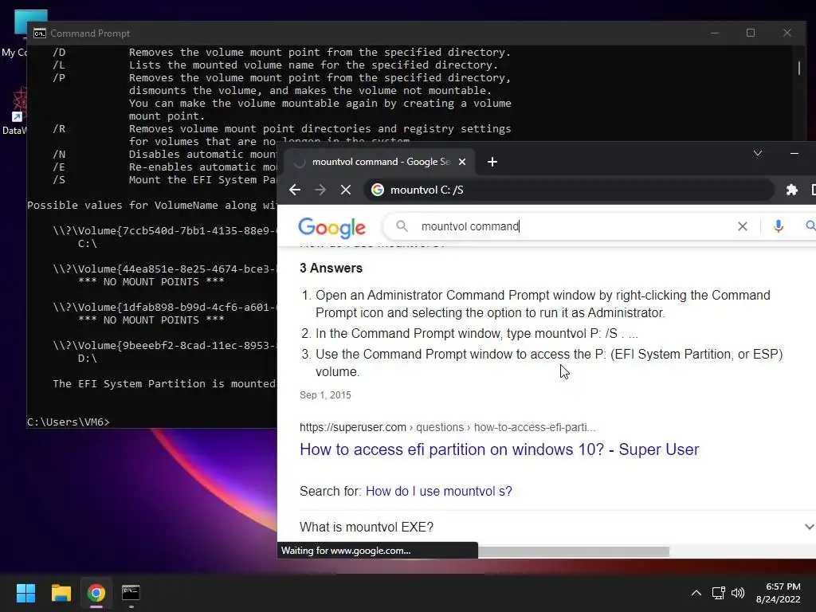
Task: Select the mountvol command - Google Search tab
Action: click(380, 162)
